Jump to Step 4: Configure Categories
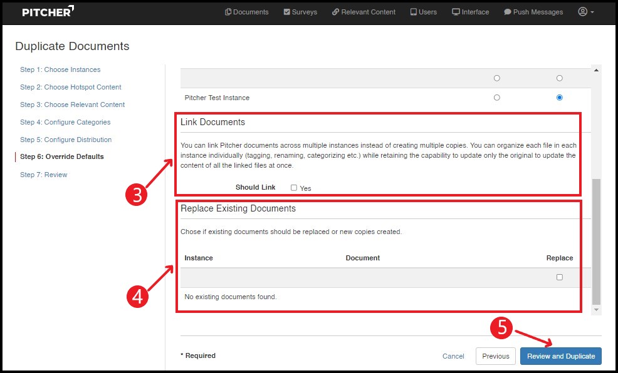Viewport: 618px width, 373px height. point(65,122)
